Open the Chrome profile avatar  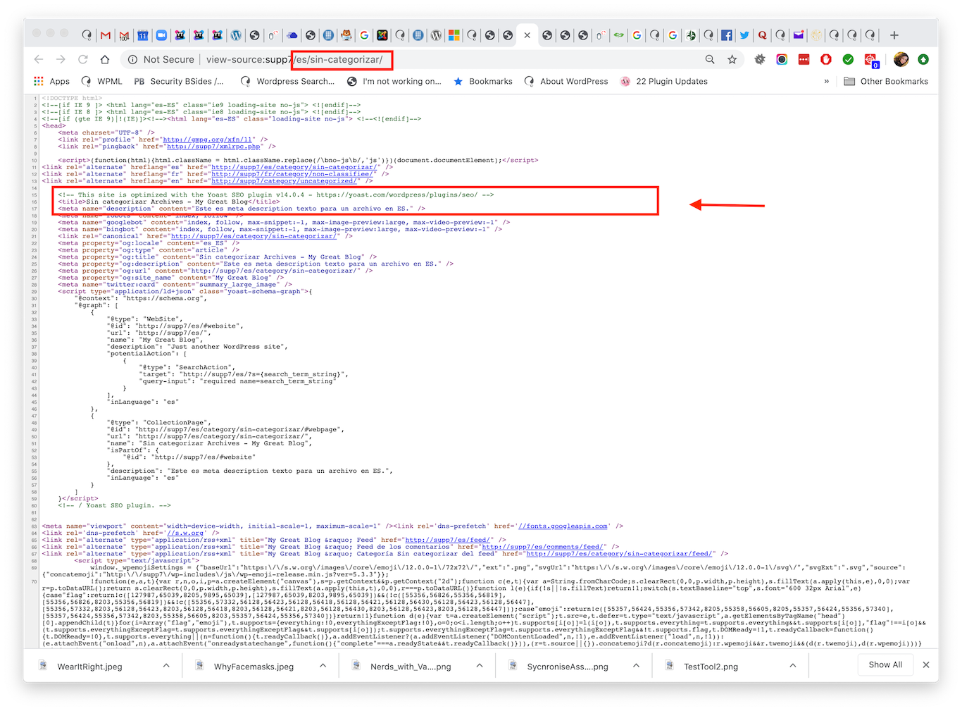[x=901, y=60]
